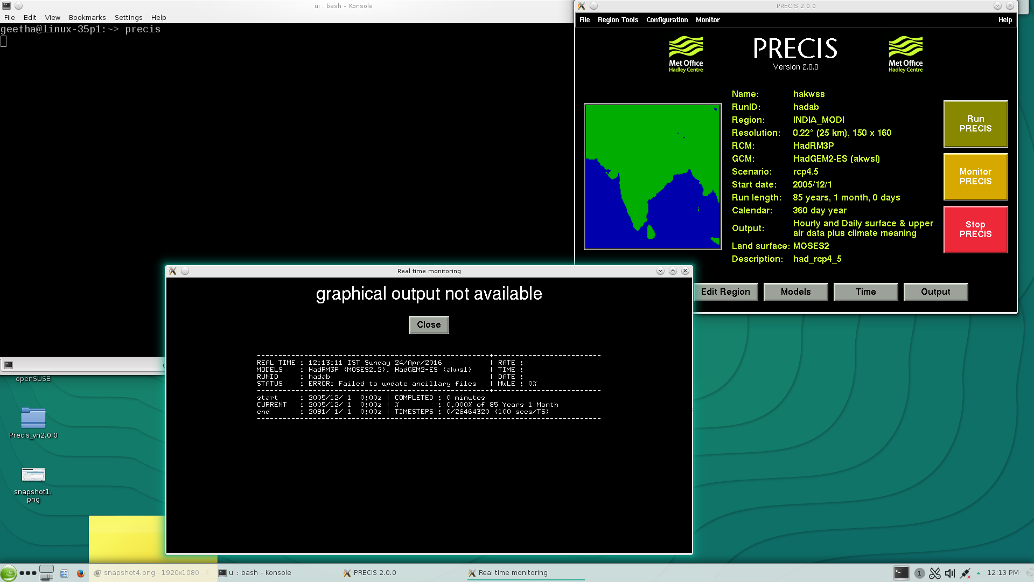Open PRECIS Configuration menu
The width and height of the screenshot is (1034, 582).
(667, 20)
